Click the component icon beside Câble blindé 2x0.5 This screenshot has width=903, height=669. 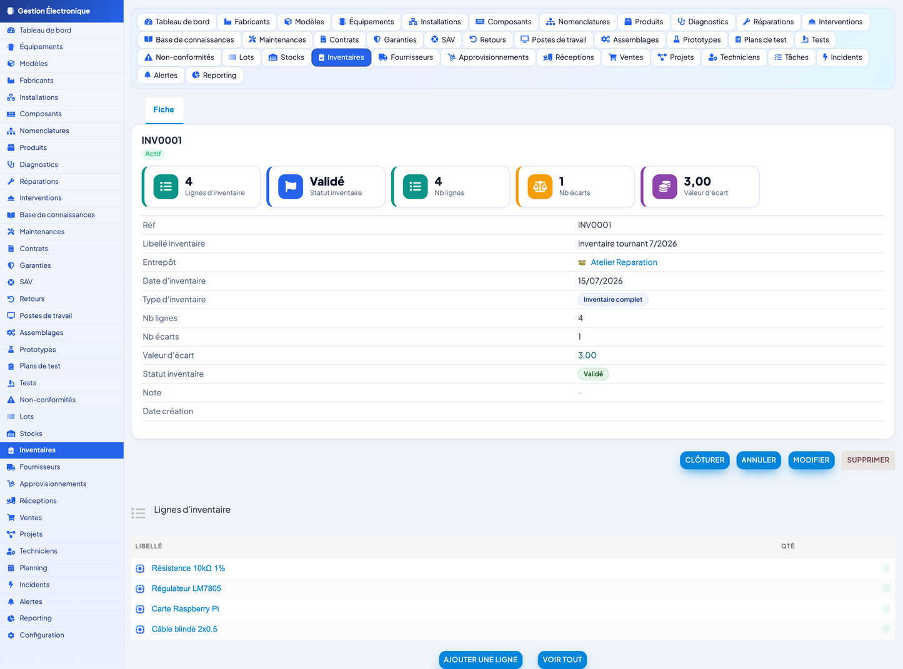(140, 629)
